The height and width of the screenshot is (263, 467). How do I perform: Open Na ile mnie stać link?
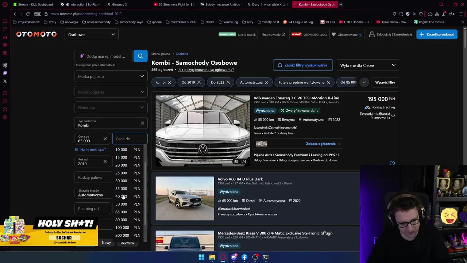tap(93, 149)
